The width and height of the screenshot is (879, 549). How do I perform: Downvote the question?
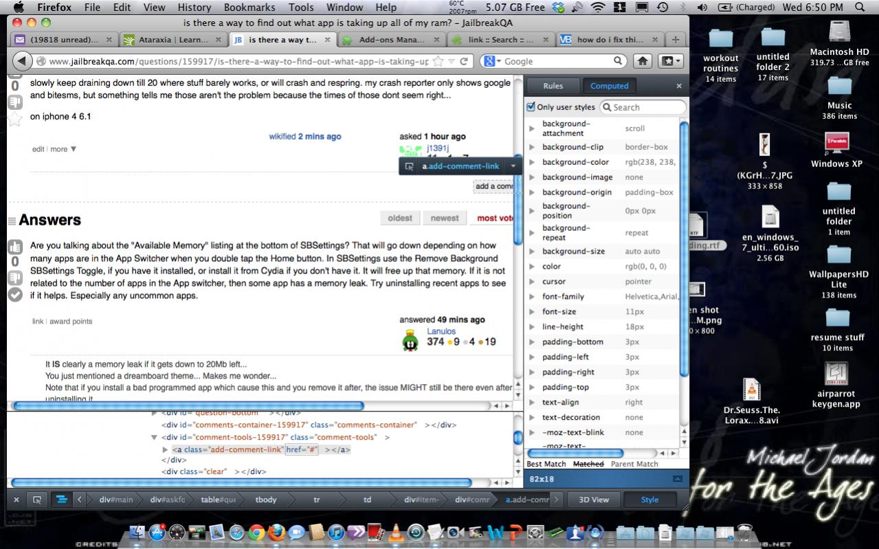(14, 103)
